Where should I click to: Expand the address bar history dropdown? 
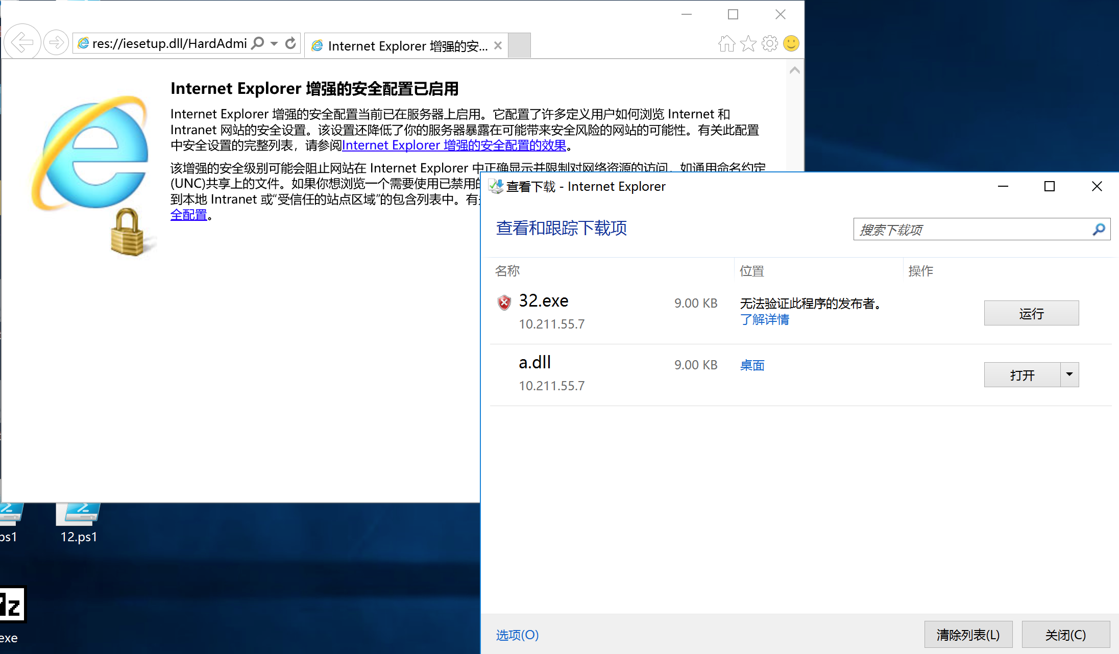click(274, 43)
